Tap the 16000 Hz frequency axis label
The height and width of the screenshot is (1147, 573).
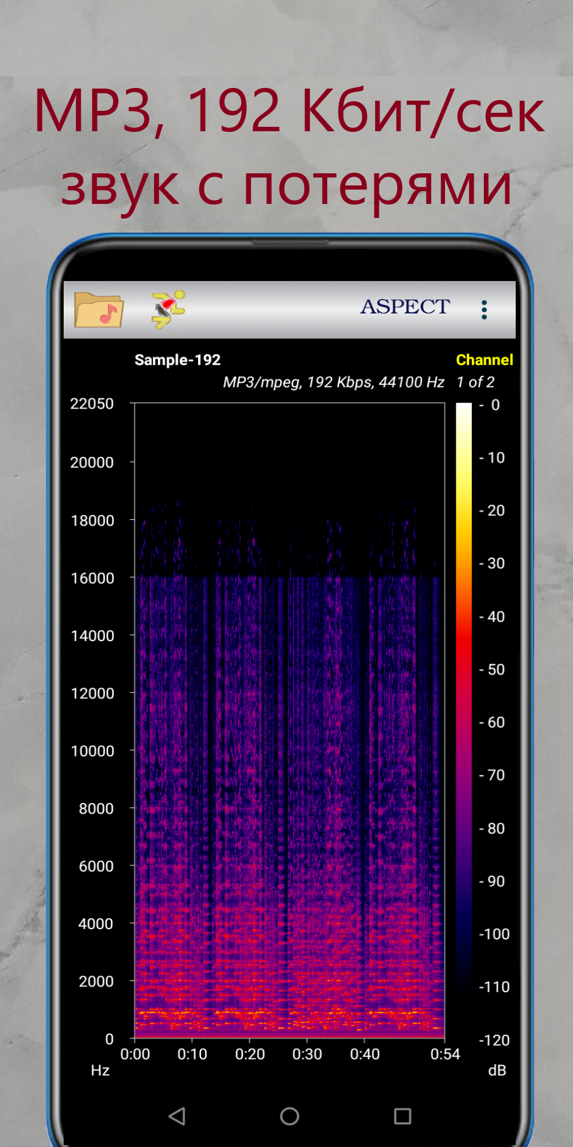(92, 578)
